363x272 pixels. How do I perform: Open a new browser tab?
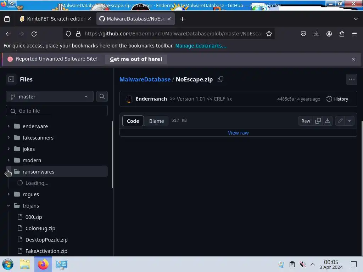(x=183, y=19)
